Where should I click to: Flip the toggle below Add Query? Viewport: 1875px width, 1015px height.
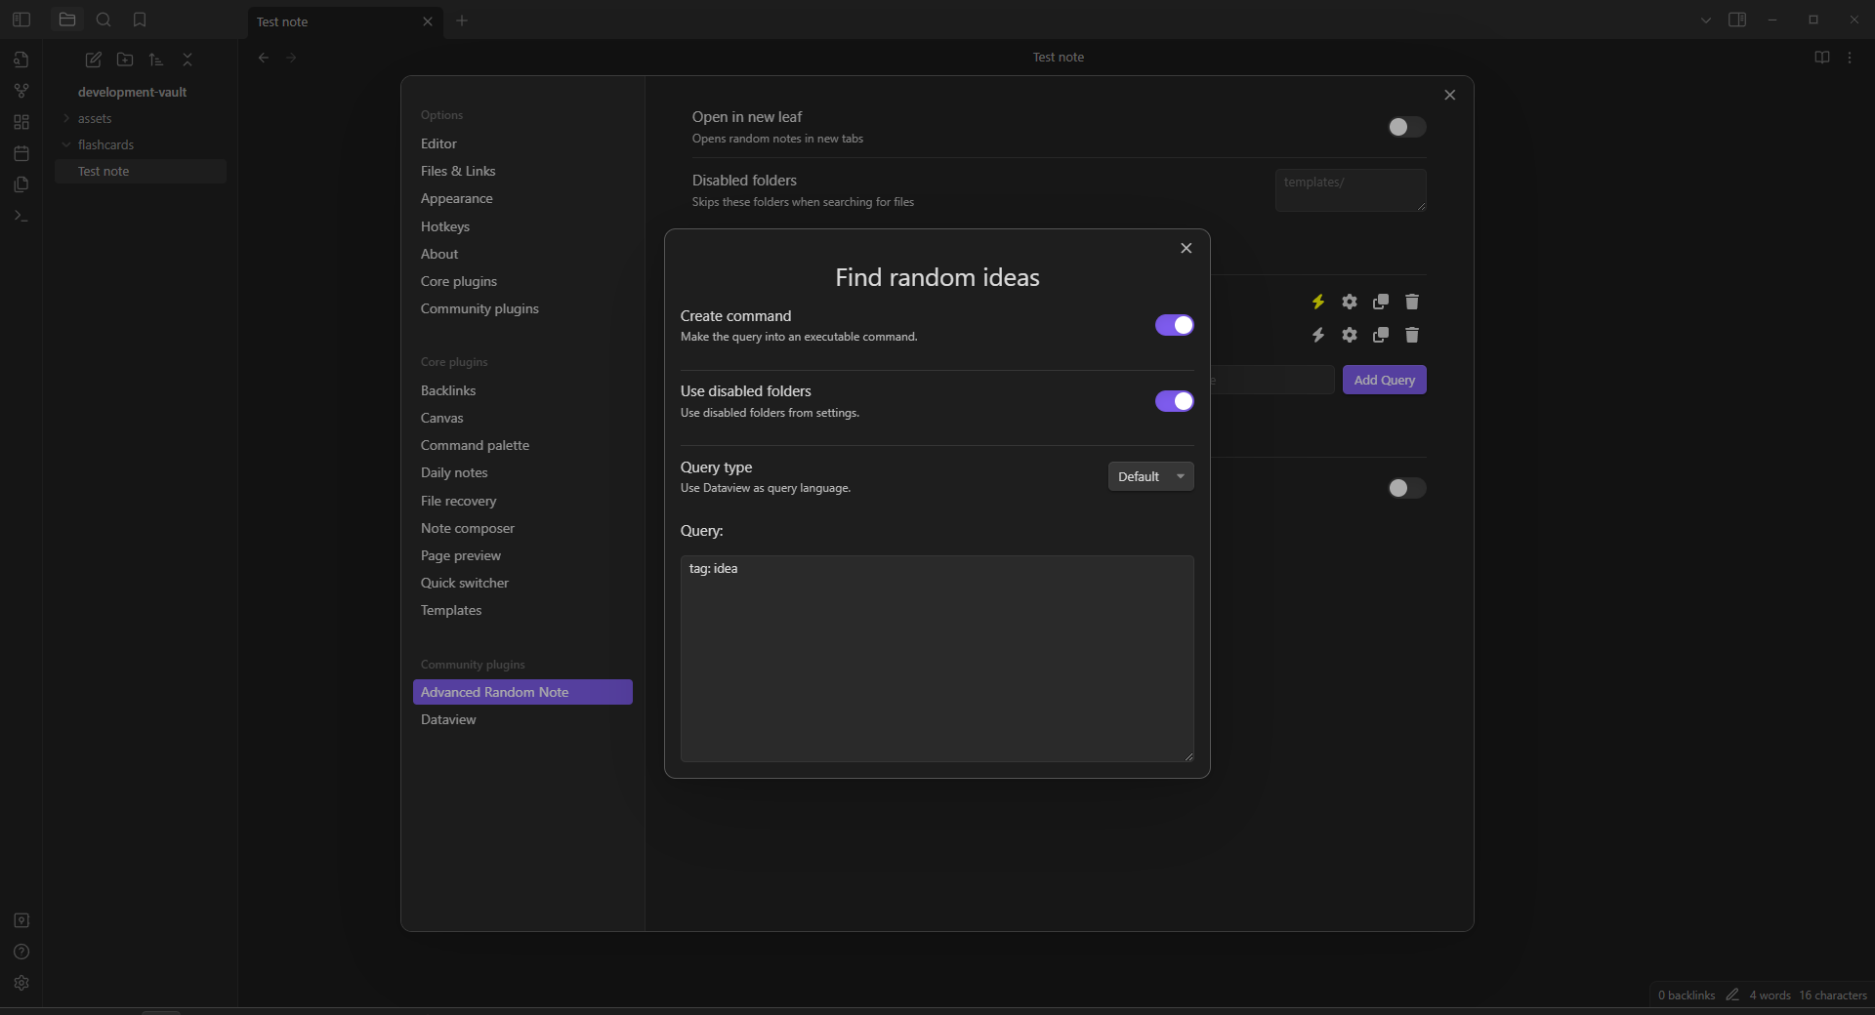(1407, 488)
